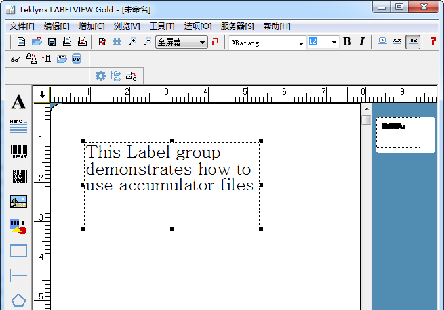Select the 2D barcode tool
Viewport: 444px width, 310px height.
[18, 177]
